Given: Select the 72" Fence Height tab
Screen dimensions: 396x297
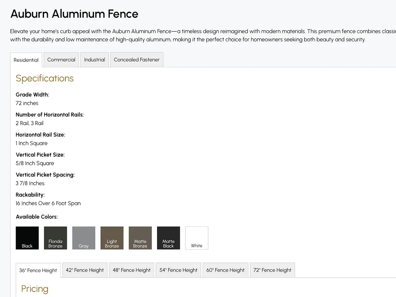Looking at the screenshot, I should tap(272, 270).
